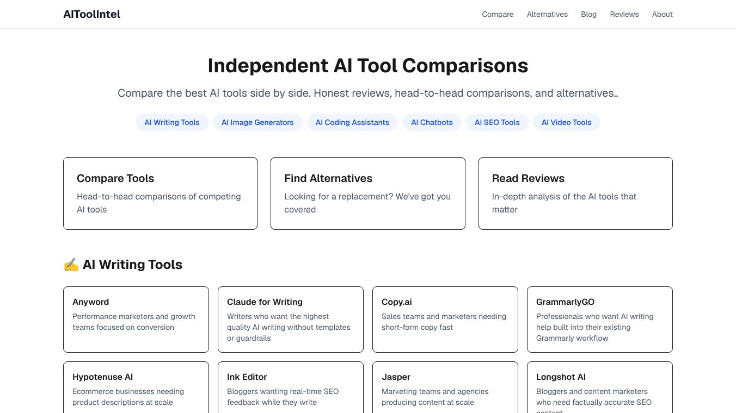Screen dimensions: 736x413
Task: Open the Compare Tools card
Action: pos(160,193)
